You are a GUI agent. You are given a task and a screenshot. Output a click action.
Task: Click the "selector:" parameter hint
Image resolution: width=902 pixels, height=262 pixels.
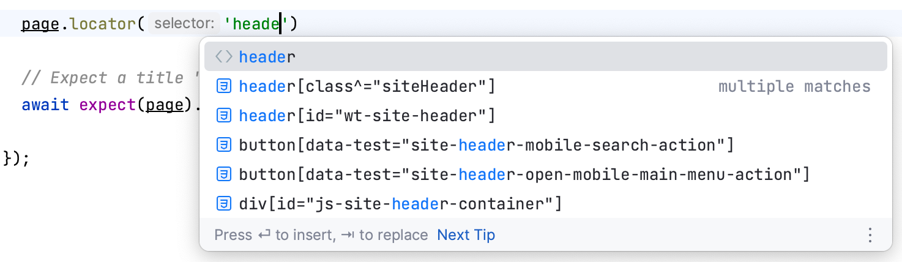(184, 24)
